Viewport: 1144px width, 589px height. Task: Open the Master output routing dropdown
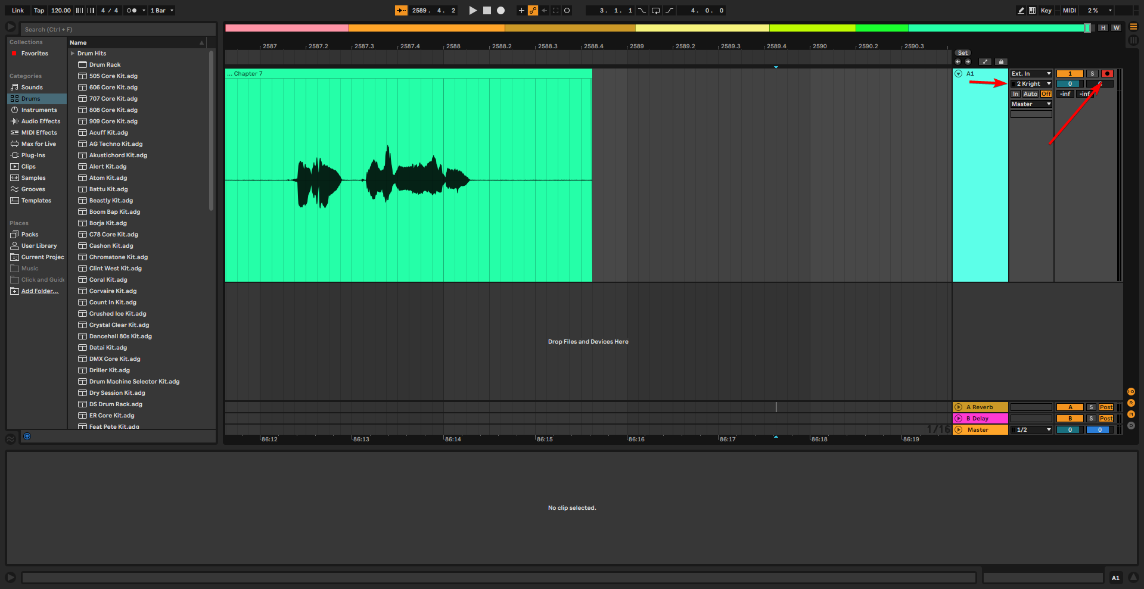[1031, 104]
